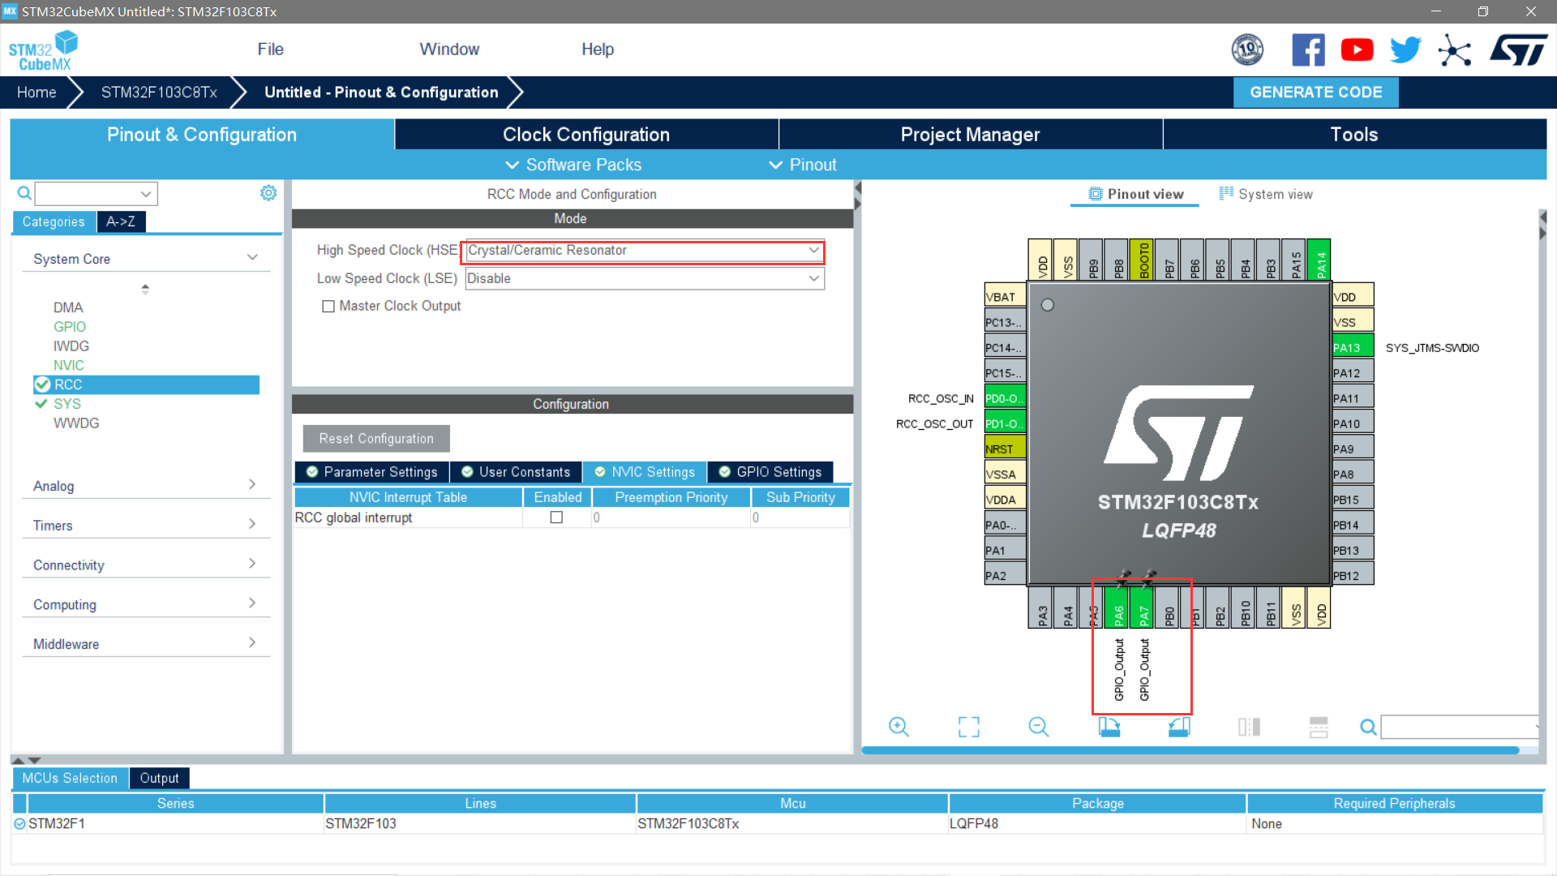Enable the Master Clock Output checkbox
Screen dimensions: 1557x876
[328, 306]
